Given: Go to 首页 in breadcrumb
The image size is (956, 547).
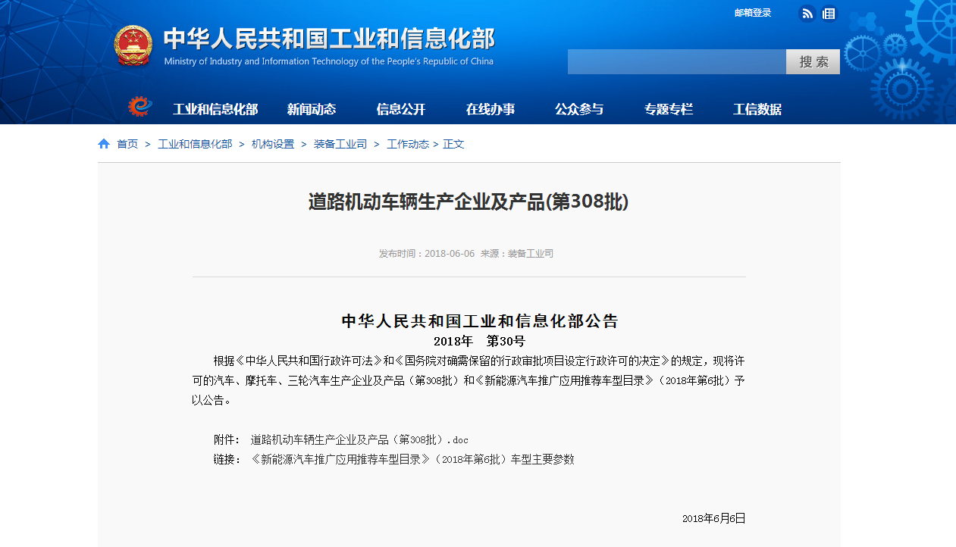Looking at the screenshot, I should (127, 144).
